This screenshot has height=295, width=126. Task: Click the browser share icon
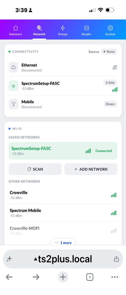116,259
